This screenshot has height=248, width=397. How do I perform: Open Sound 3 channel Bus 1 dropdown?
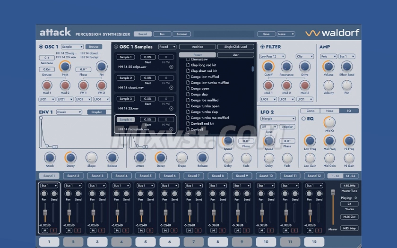pyautogui.click(x=97, y=186)
